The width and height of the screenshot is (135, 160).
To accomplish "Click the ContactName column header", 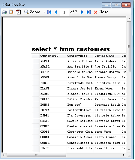I will tap(107, 56).
